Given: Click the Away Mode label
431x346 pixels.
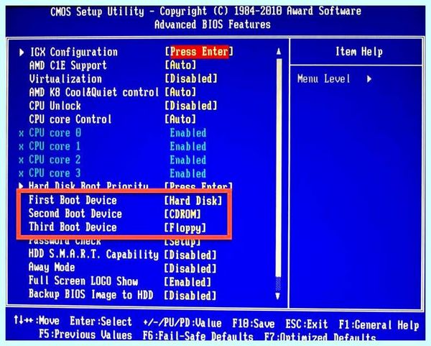Looking at the screenshot, I should (x=52, y=268).
